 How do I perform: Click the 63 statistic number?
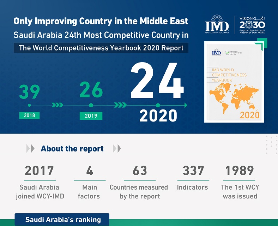click(140, 171)
